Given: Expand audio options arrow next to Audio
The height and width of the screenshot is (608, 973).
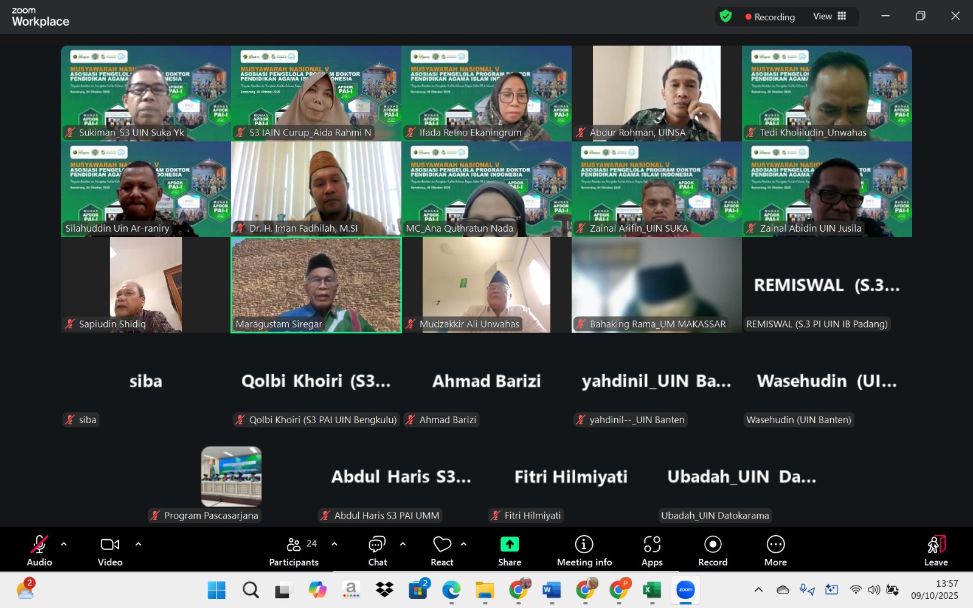Looking at the screenshot, I should pos(64,544).
